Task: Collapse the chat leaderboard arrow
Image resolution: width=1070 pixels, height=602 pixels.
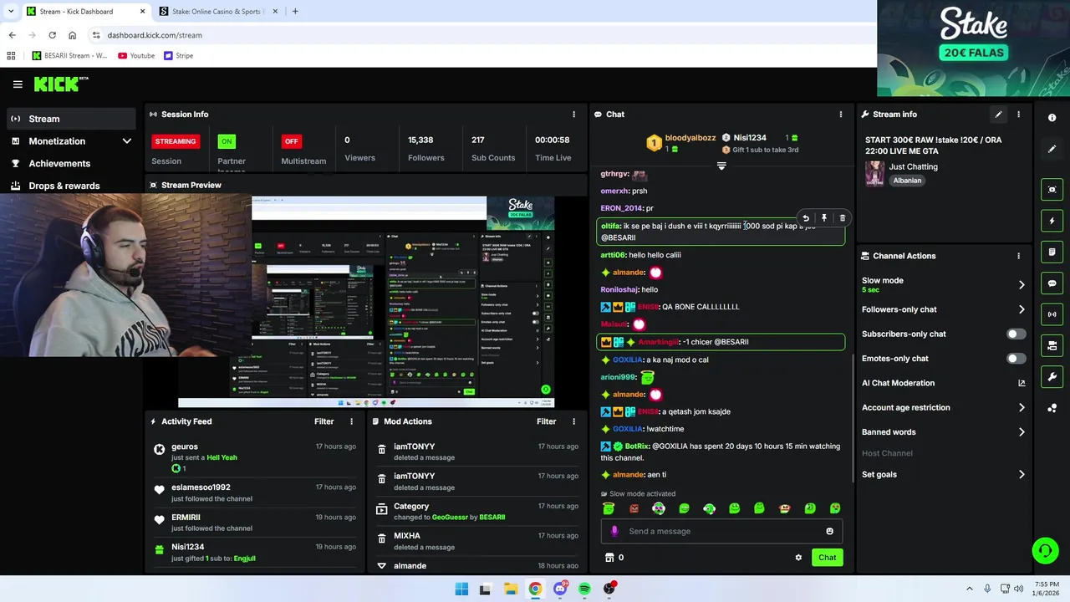Action: pos(721,166)
